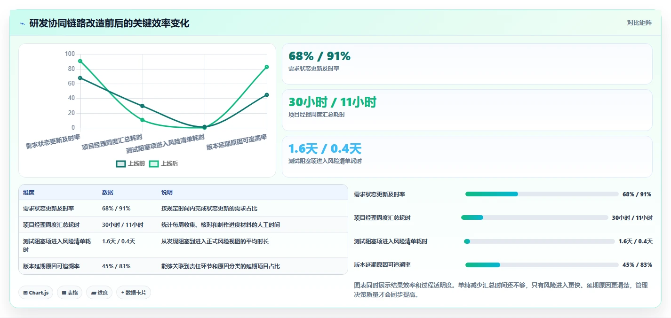Click table cell 68% / 91%
Screen dimensions: 671x318
coord(116,209)
